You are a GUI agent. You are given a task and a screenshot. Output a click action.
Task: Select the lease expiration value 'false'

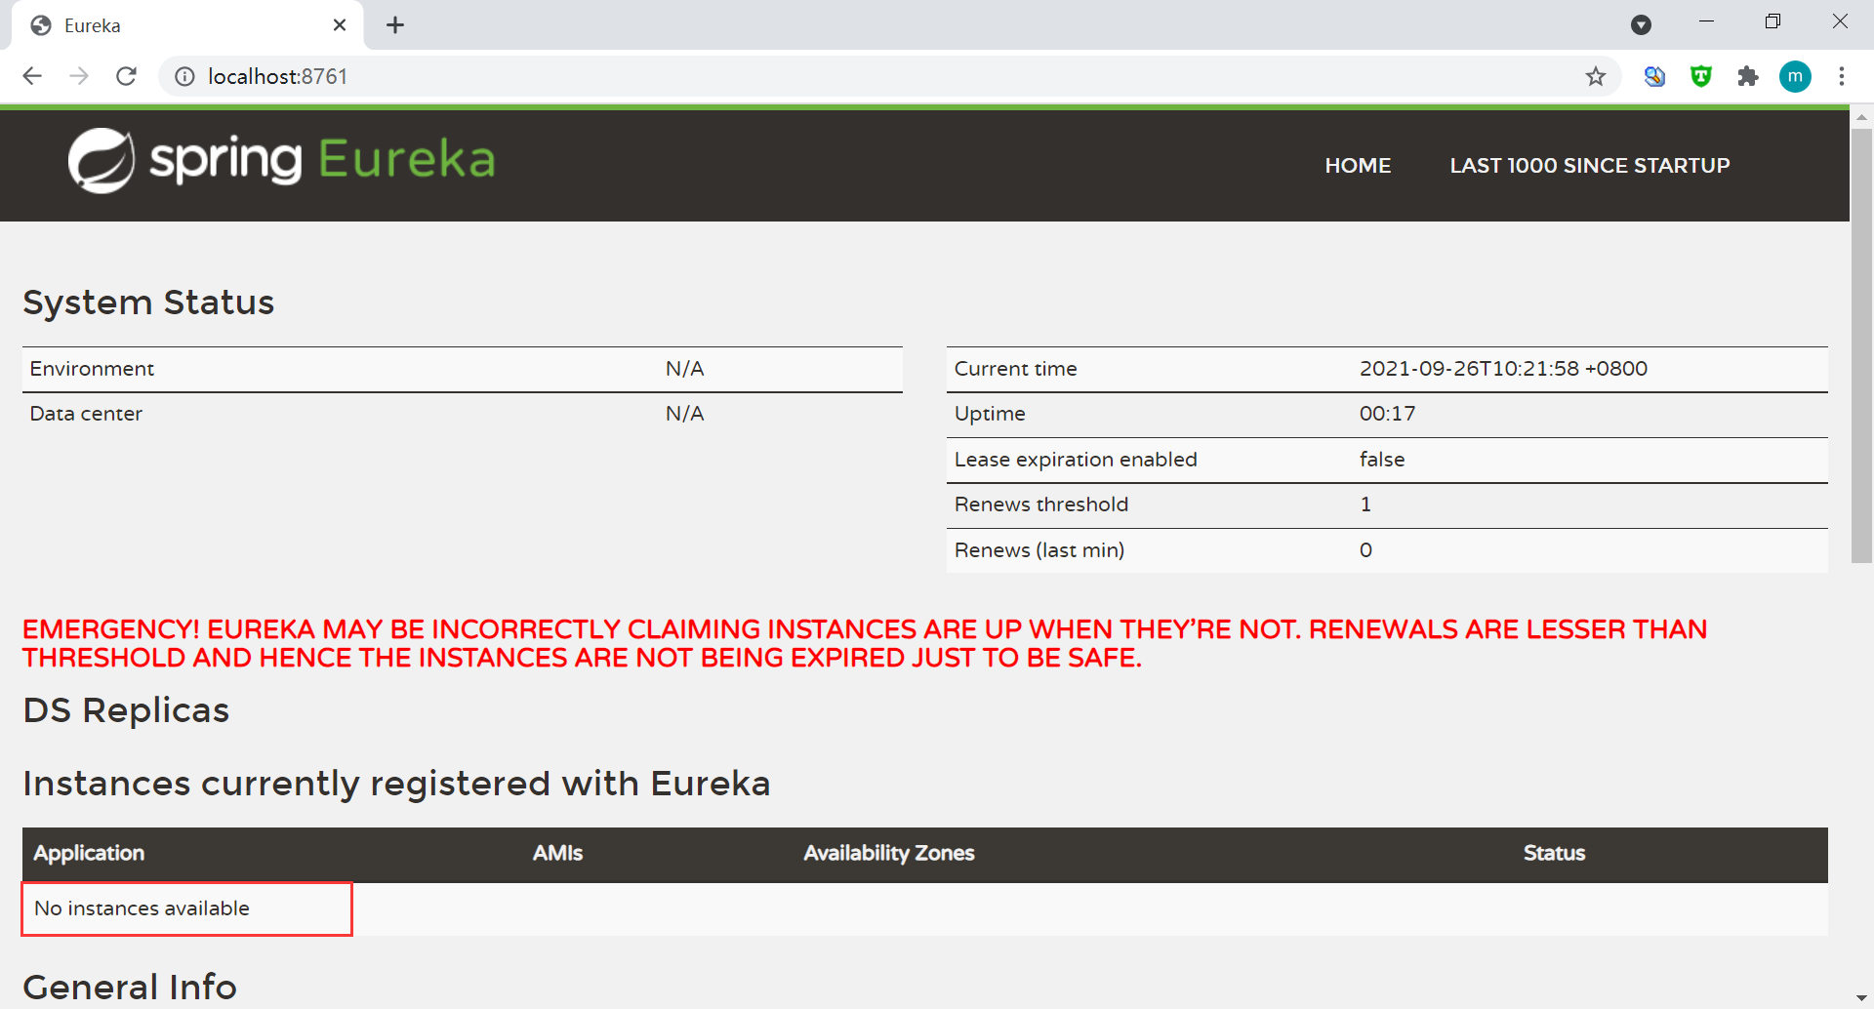pos(1382,460)
